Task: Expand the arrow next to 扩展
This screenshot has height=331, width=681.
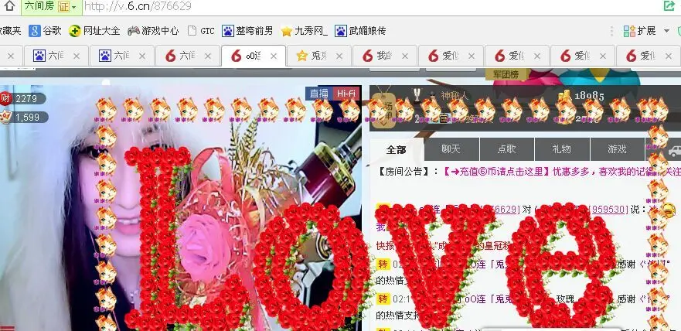Action: pyautogui.click(x=666, y=31)
